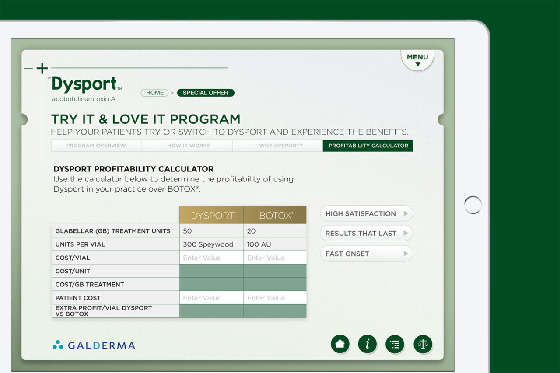Click the 'Cost/Unit' row label
This screenshot has height=373, width=560.
(73, 271)
